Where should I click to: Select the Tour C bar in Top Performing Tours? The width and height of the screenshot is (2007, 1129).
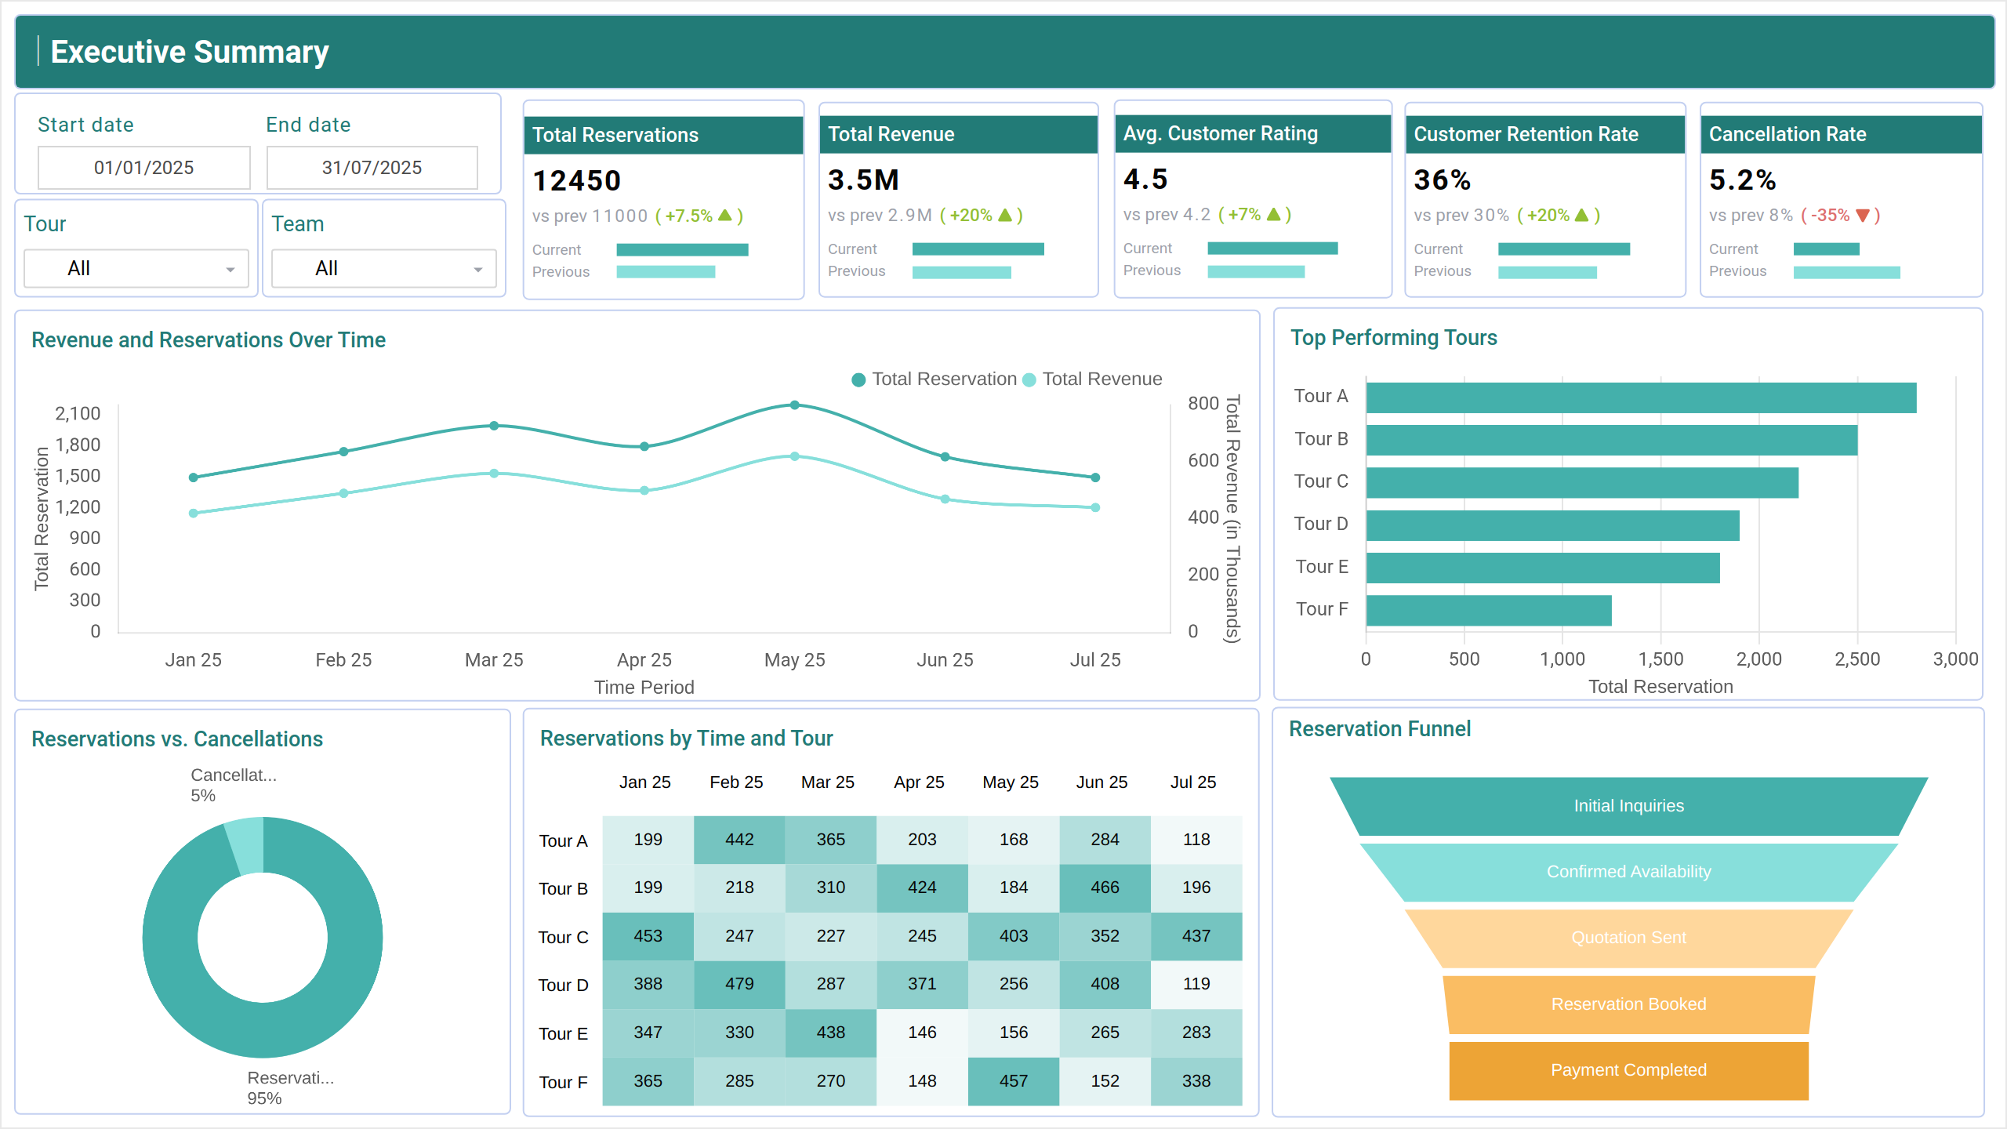point(1582,482)
